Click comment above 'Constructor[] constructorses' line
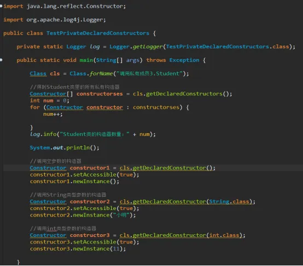The image size is (303, 266). [x=75, y=87]
